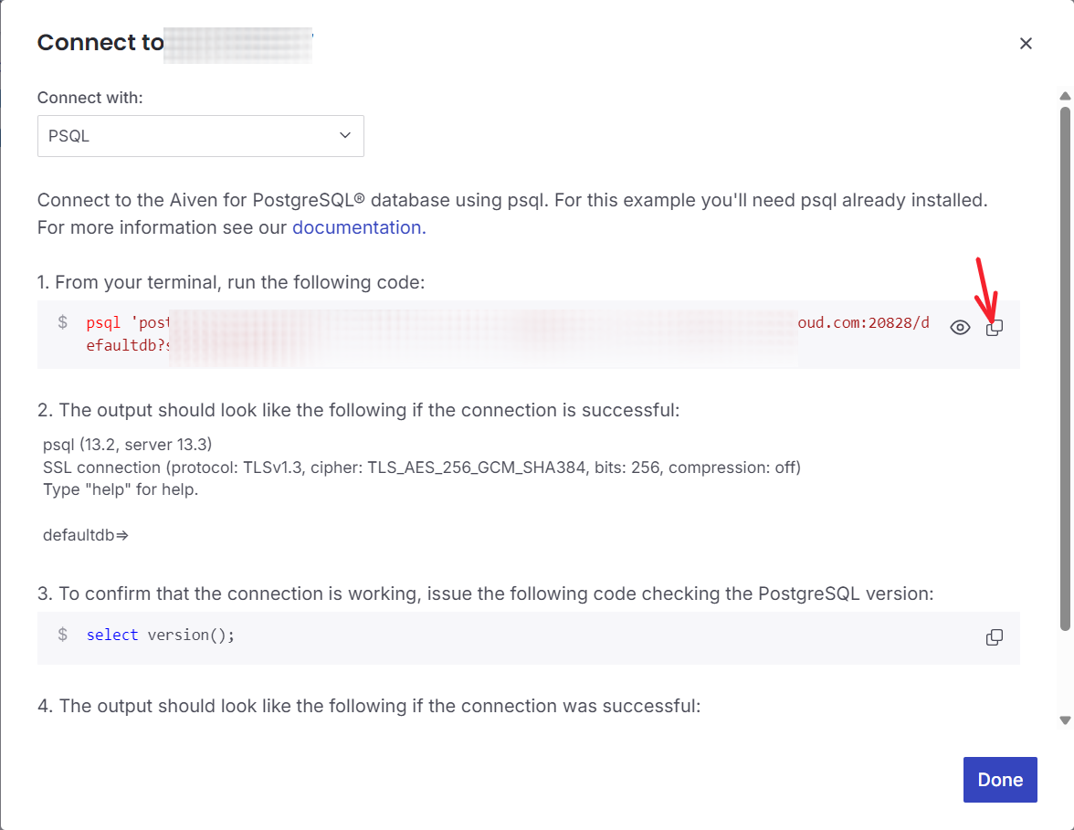Click the SSL connection output line
This screenshot has width=1074, height=830.
point(422,468)
